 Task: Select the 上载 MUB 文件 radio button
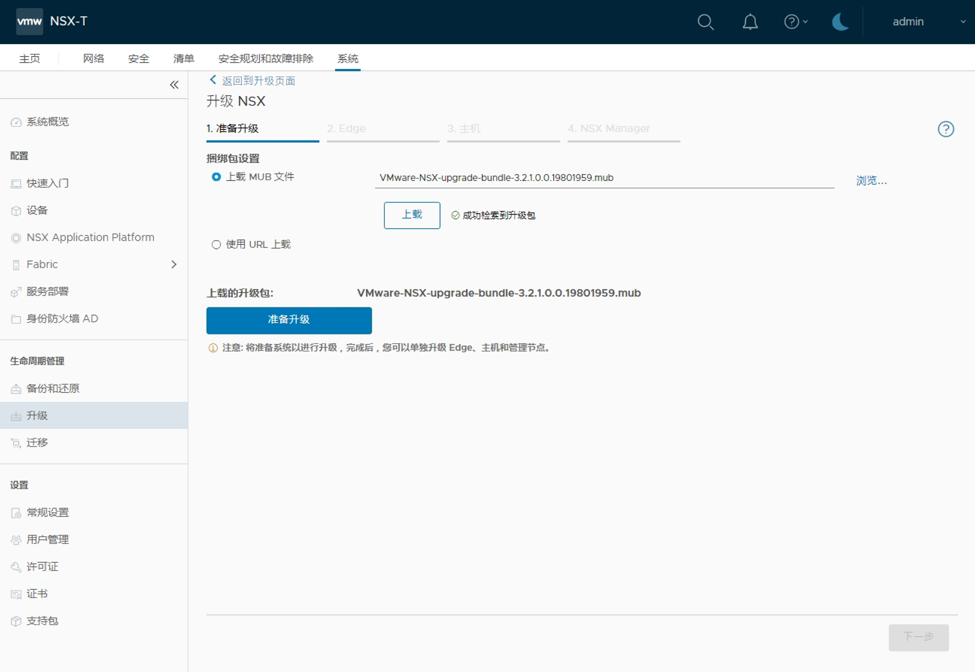pos(216,177)
